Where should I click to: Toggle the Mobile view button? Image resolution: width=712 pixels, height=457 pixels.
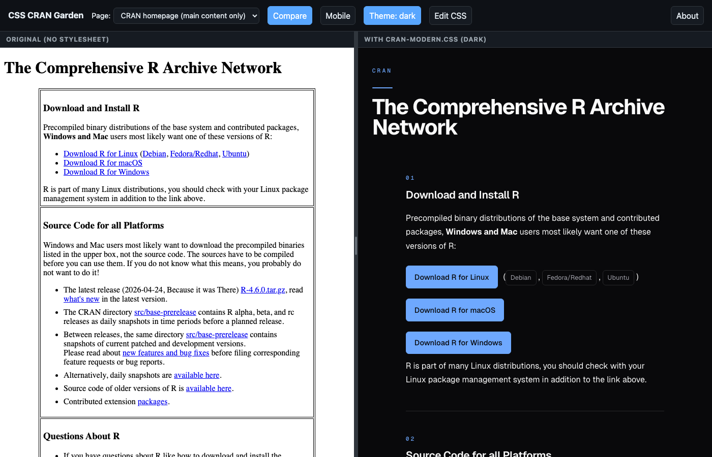tap(338, 16)
